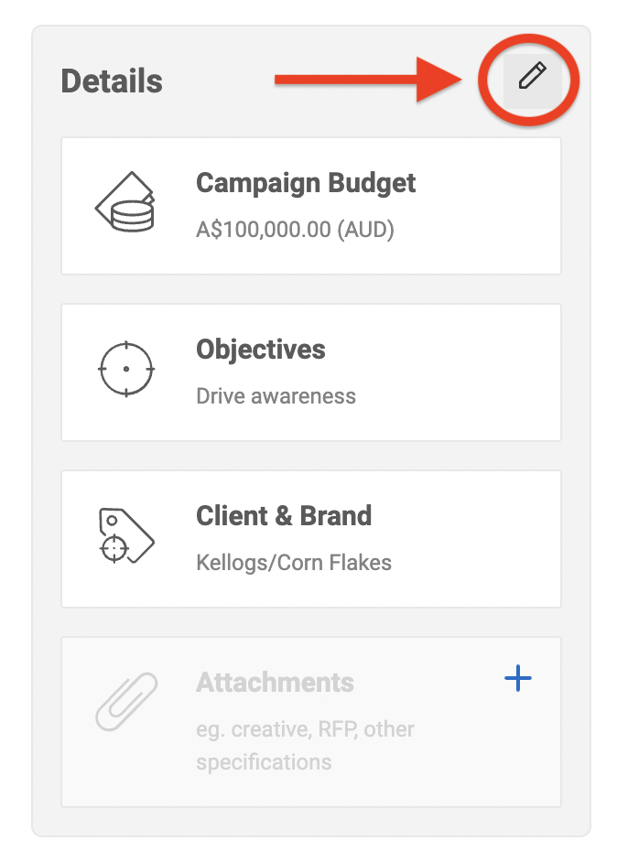Click the greyed Attachments title
Viewport: 617px width, 862px height.
tap(275, 682)
